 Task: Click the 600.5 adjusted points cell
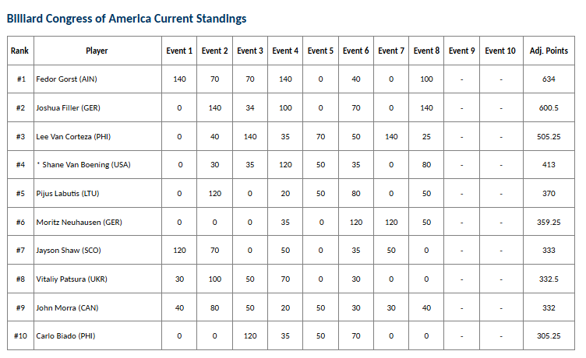click(549, 108)
